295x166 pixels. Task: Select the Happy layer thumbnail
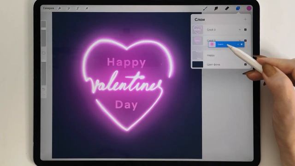pyautogui.click(x=198, y=55)
